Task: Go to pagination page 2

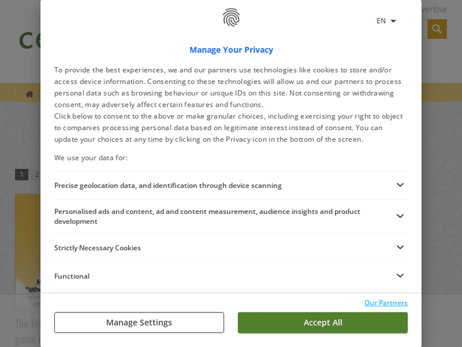Action: 37,174
